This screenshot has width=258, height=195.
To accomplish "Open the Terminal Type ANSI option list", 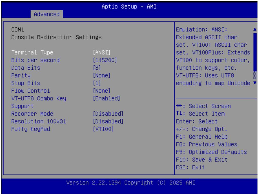I will [x=101, y=52].
